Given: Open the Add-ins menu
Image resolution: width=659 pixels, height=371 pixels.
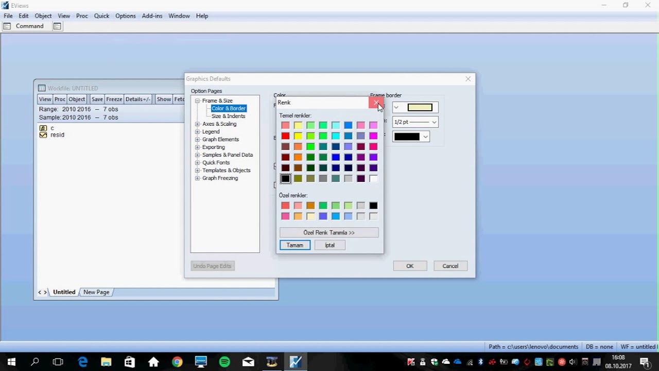Looking at the screenshot, I should (x=152, y=16).
